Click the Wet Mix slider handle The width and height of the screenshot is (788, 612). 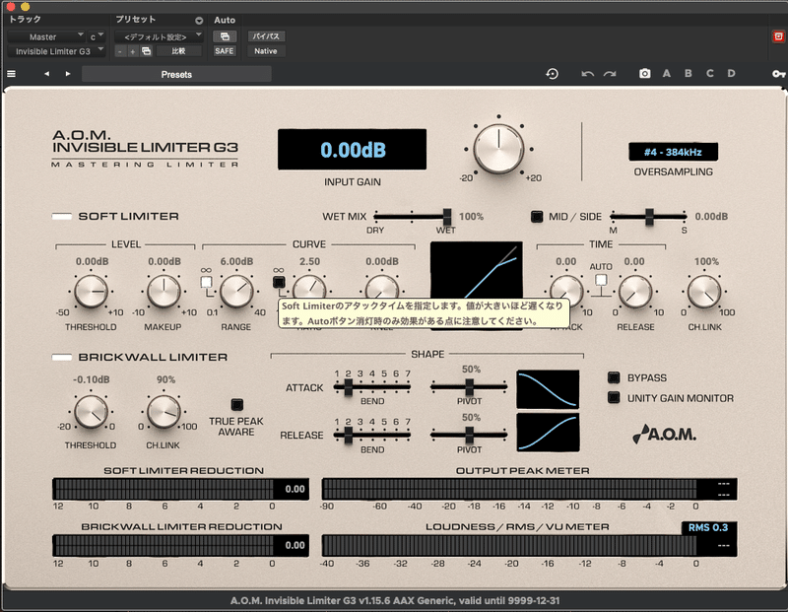[447, 217]
